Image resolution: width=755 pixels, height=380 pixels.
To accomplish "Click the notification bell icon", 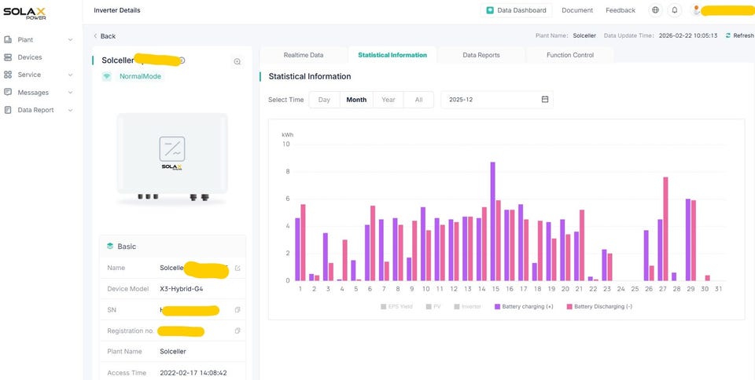I will (674, 10).
